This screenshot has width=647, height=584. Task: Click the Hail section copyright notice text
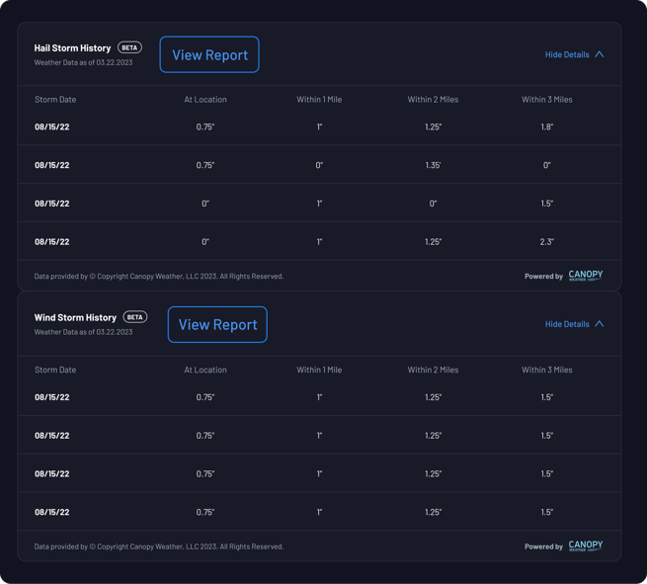coord(159,276)
